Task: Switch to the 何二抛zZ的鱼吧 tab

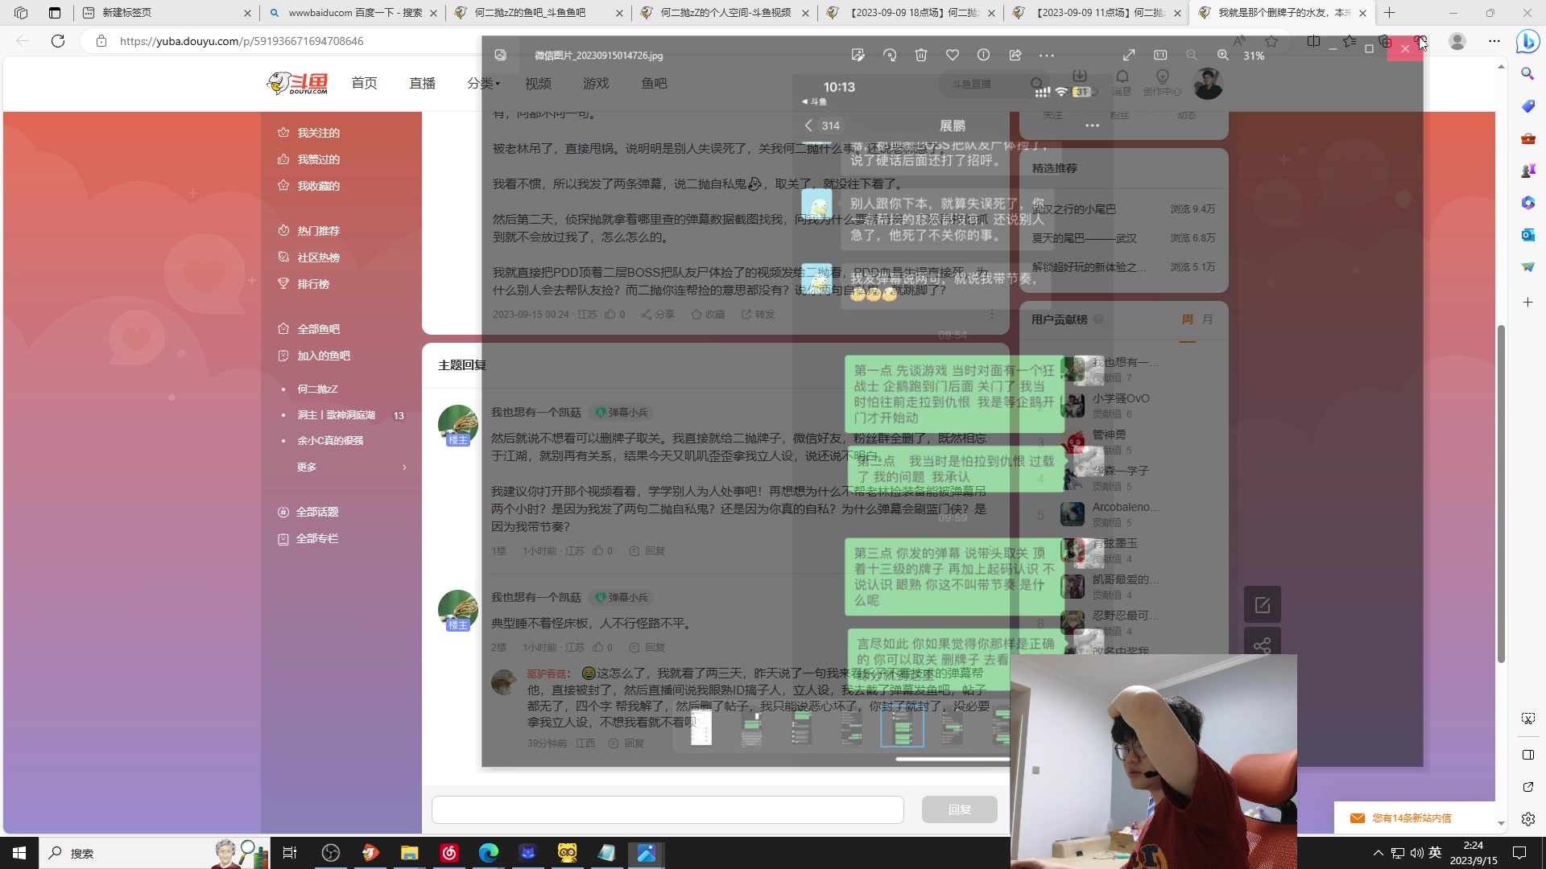Action: click(538, 13)
